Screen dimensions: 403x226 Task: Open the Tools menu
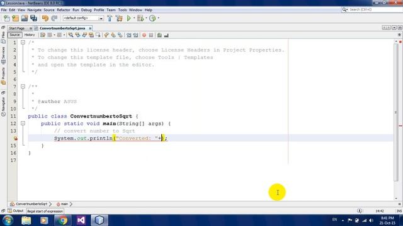tap(122, 10)
